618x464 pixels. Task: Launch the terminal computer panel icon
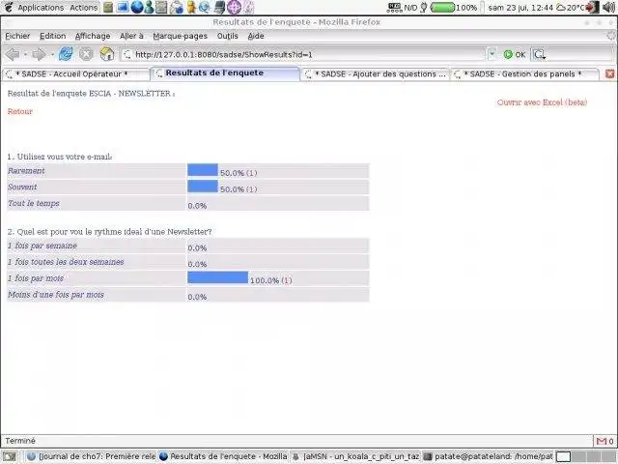[x=220, y=7]
